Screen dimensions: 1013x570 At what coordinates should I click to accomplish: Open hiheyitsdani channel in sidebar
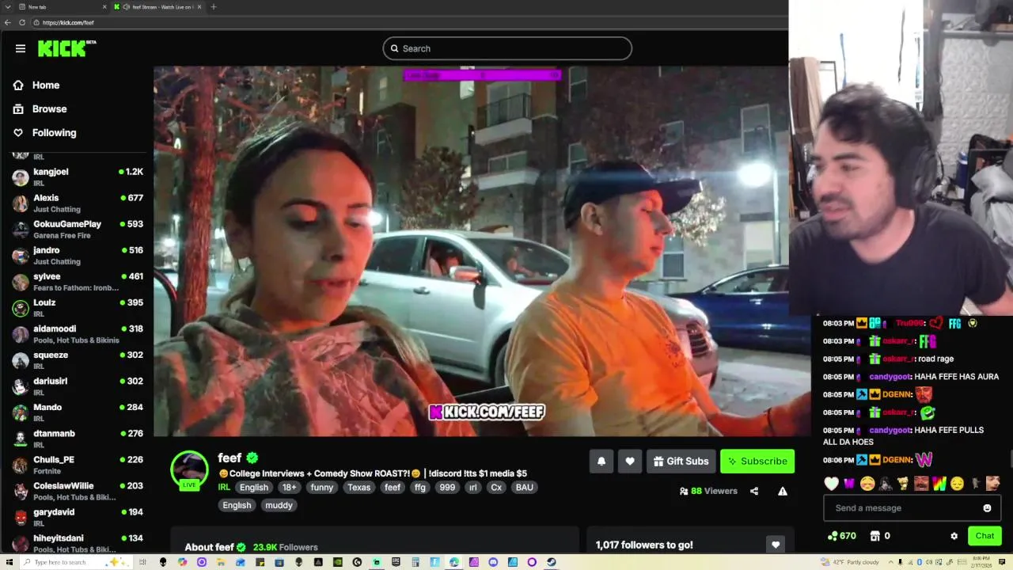(77, 542)
